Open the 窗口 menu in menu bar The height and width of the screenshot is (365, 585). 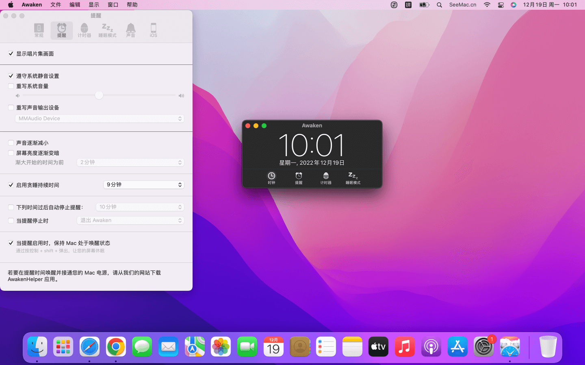[x=113, y=5]
